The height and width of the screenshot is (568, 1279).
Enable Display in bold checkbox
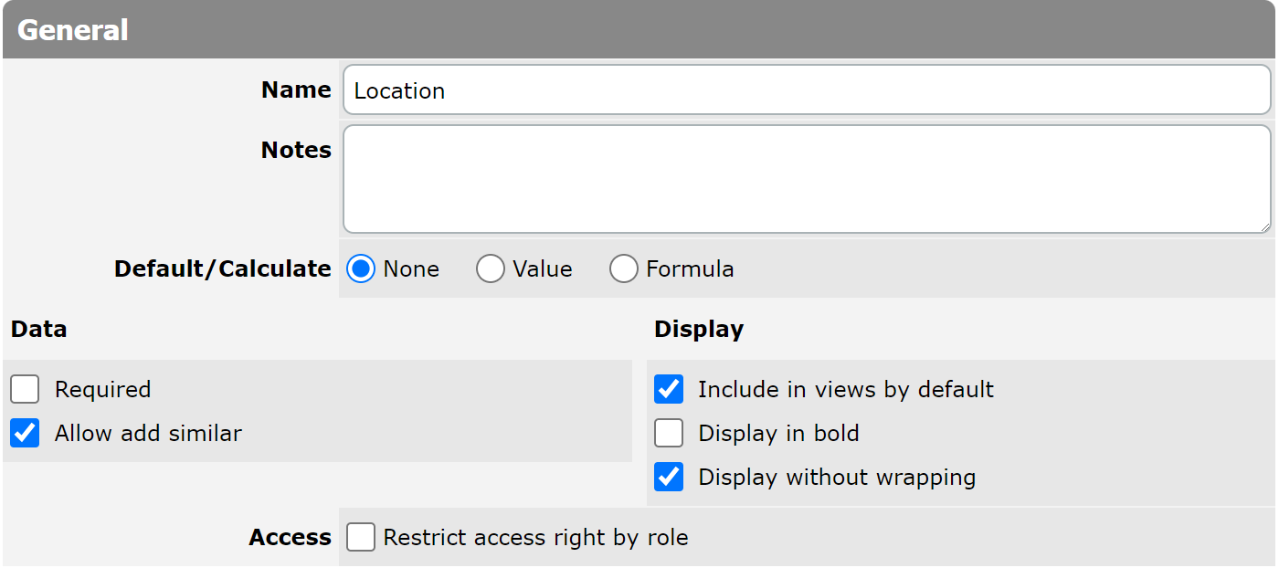coord(669,433)
